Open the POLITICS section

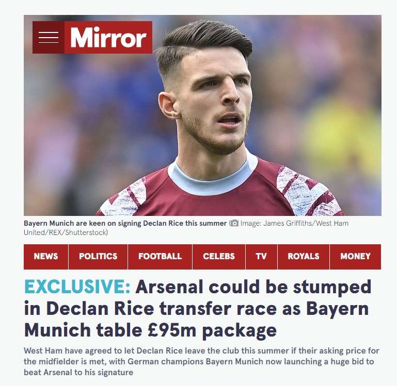[98, 257]
